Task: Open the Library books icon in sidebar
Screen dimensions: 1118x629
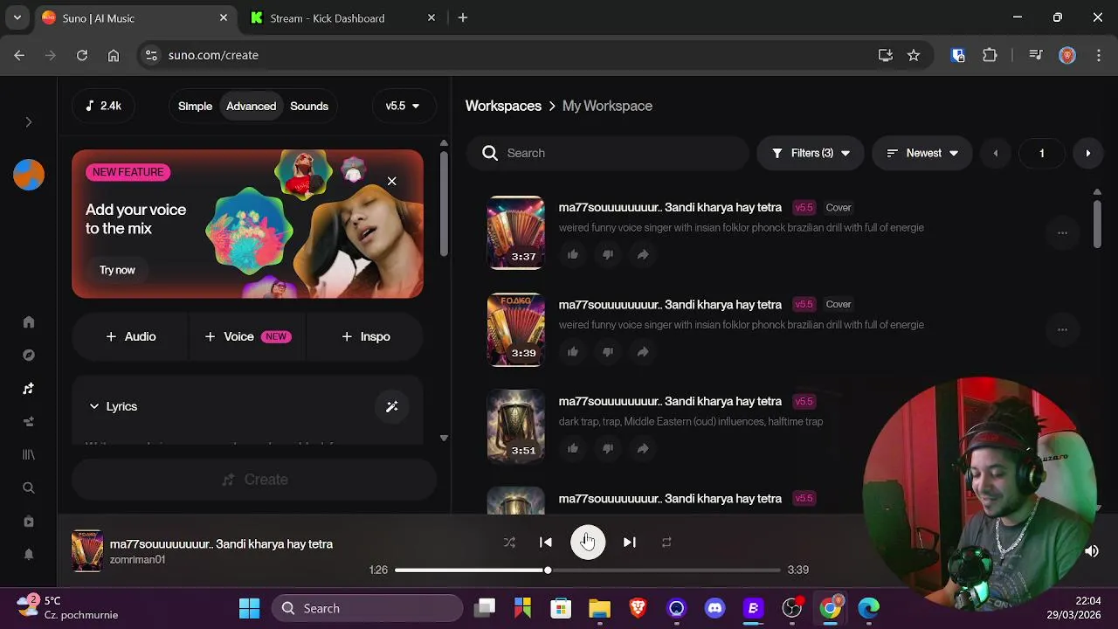Action: click(x=28, y=455)
